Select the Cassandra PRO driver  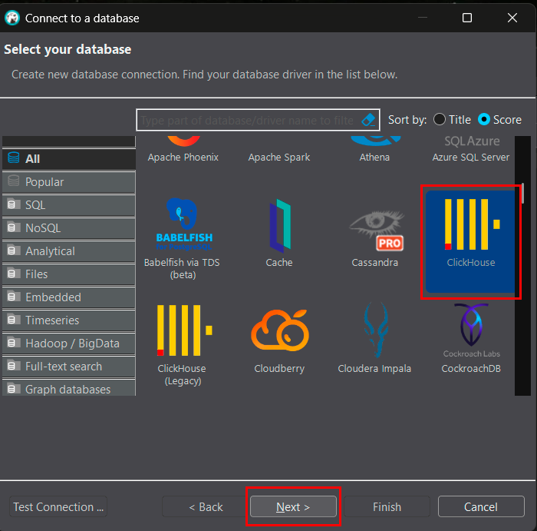(374, 232)
